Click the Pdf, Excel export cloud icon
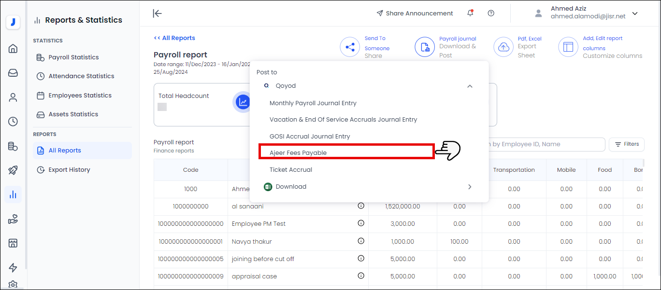This screenshot has height=290, width=661. point(503,47)
